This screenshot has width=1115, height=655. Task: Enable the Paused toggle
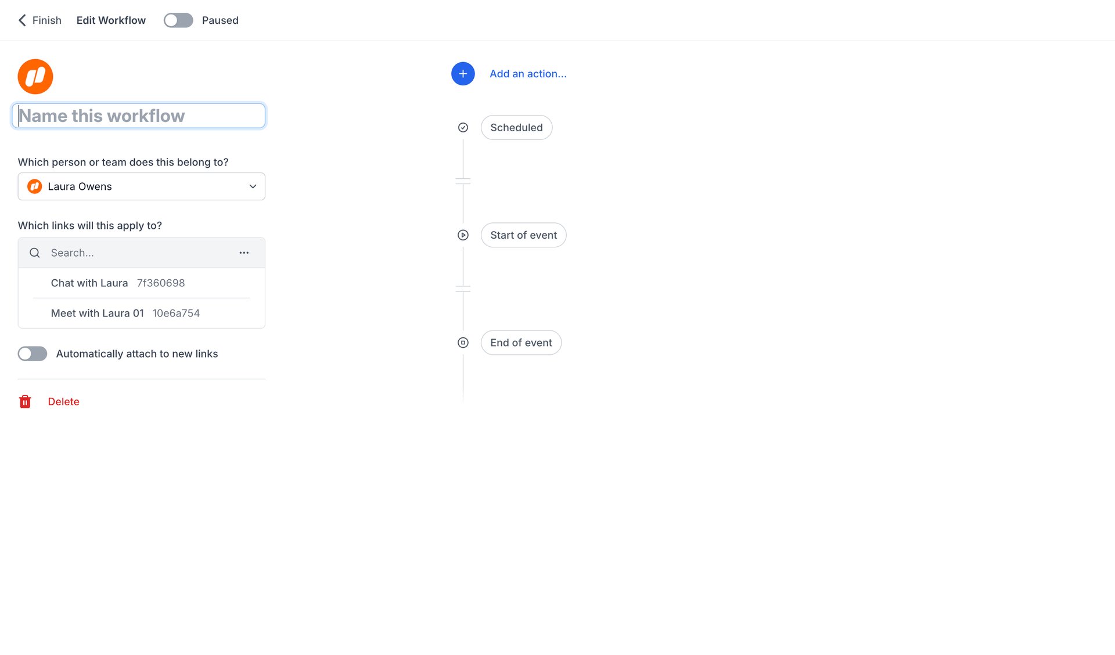pos(178,20)
